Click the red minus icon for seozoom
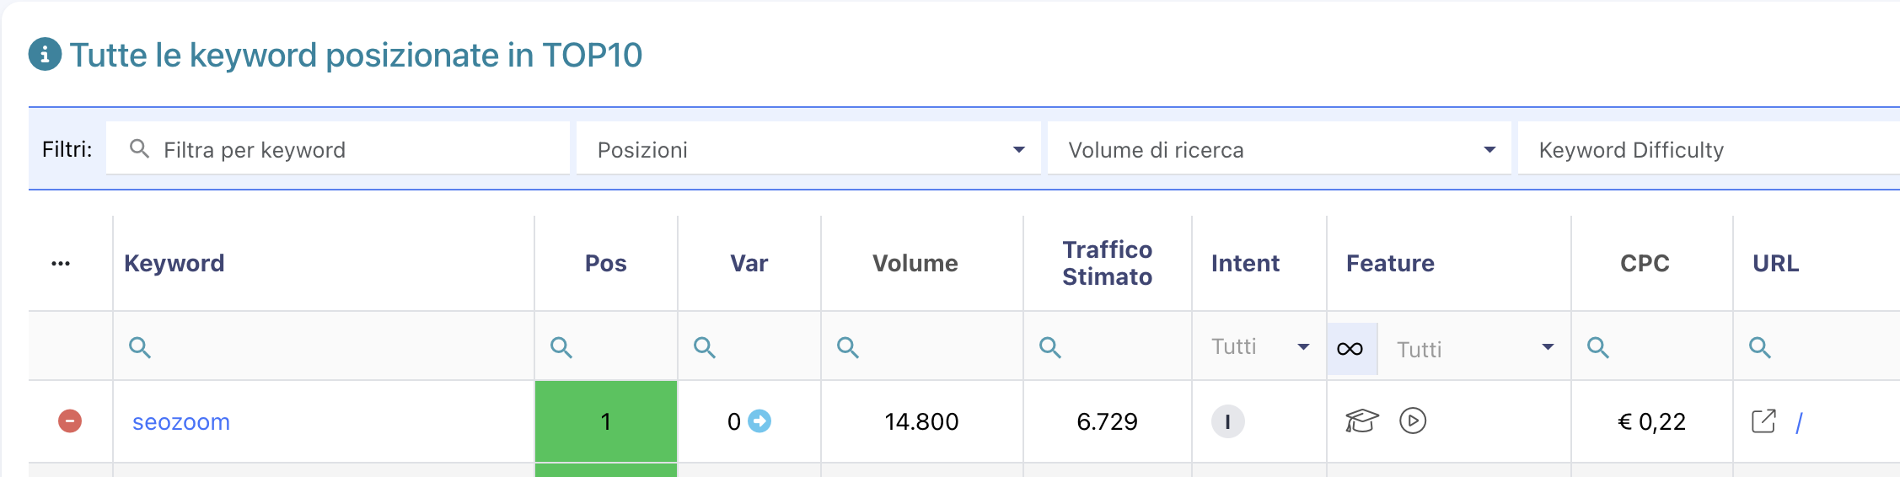The height and width of the screenshot is (477, 1900). [70, 421]
